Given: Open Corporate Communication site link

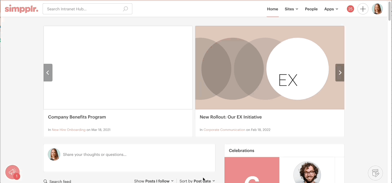Looking at the screenshot, I should click(224, 130).
